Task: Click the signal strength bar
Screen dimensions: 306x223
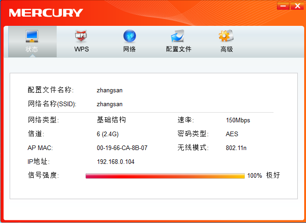Action: pyautogui.click(x=165, y=176)
